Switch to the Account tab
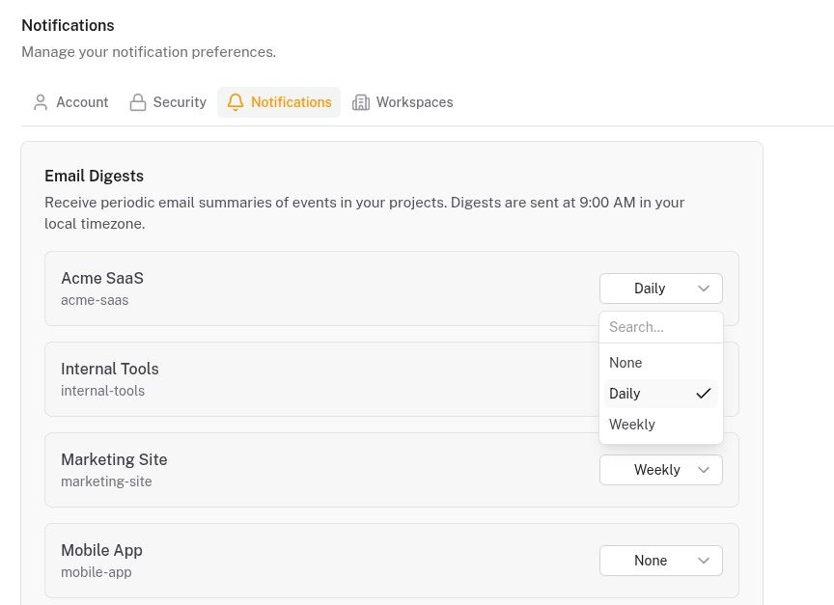Screen dimensions: 834x605 70,102
